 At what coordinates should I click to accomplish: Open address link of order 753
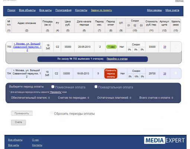tap(27, 47)
